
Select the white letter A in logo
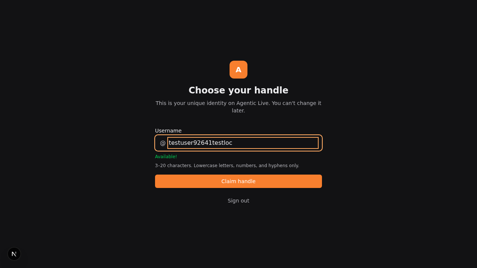coord(238,70)
